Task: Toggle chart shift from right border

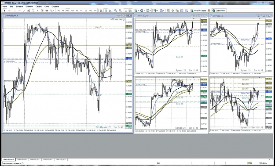Action: tap(131, 11)
